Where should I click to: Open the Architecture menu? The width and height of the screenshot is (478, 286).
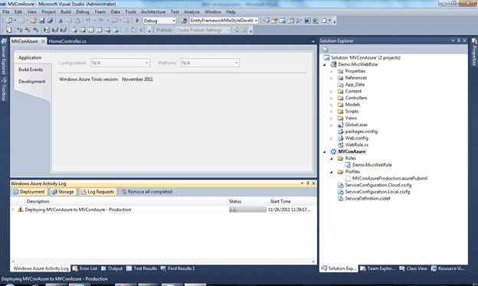[x=153, y=11]
